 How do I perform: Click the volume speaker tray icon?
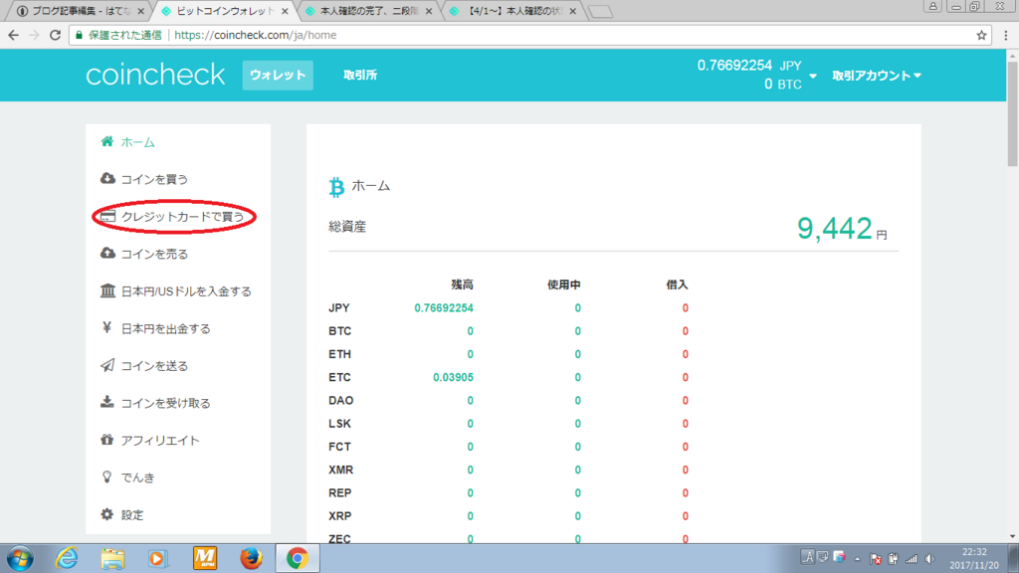pyautogui.click(x=930, y=559)
